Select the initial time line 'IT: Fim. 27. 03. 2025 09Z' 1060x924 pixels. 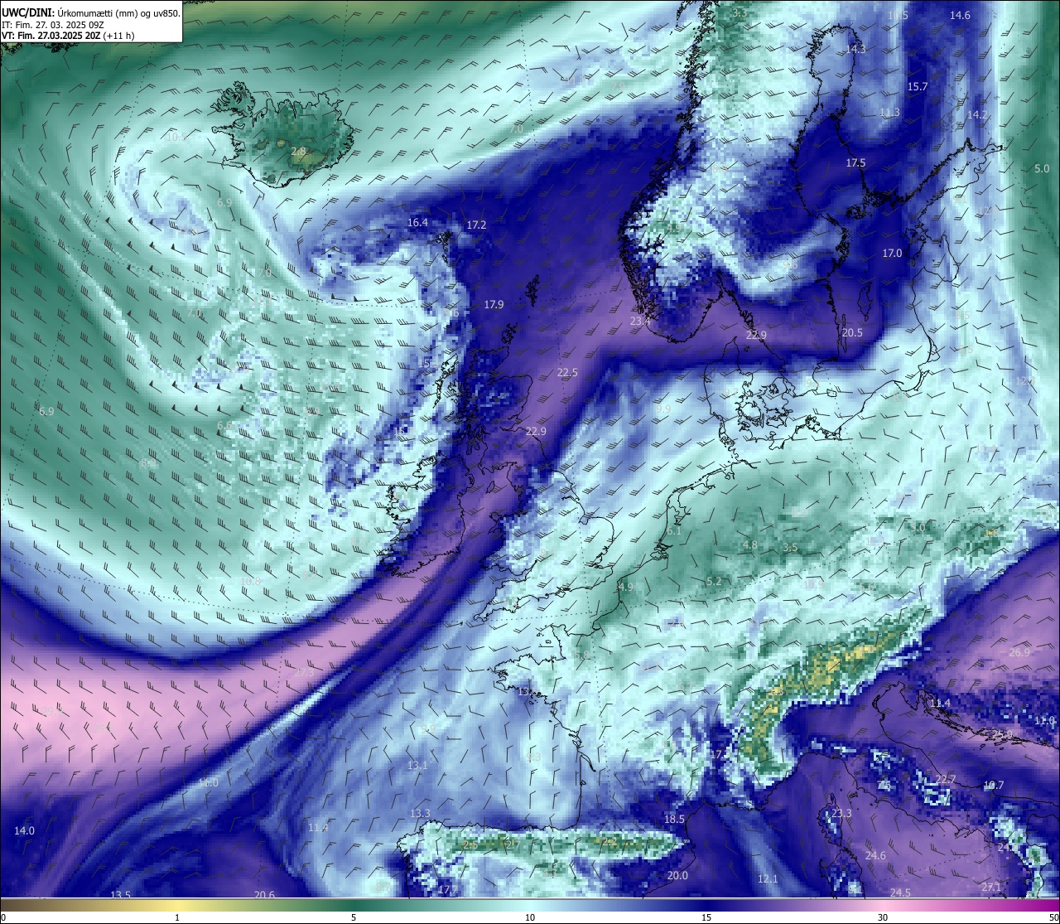pos(53,25)
